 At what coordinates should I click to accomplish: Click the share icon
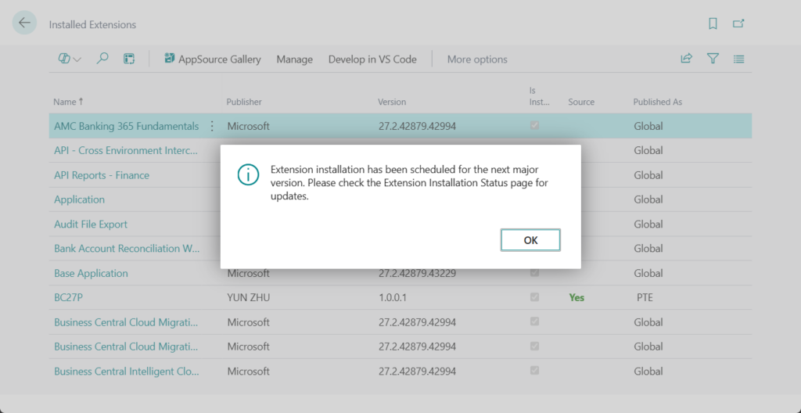(x=686, y=59)
